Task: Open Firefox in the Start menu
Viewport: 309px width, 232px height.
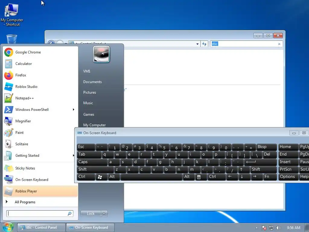Action: point(40,75)
